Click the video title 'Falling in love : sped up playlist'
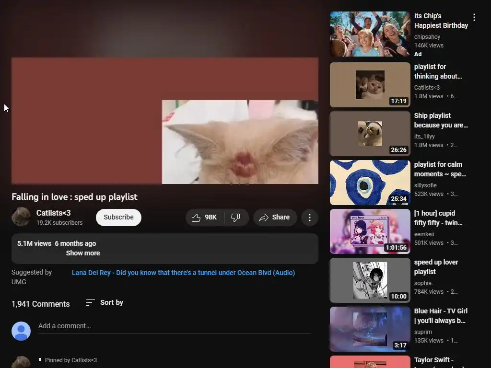 point(74,197)
